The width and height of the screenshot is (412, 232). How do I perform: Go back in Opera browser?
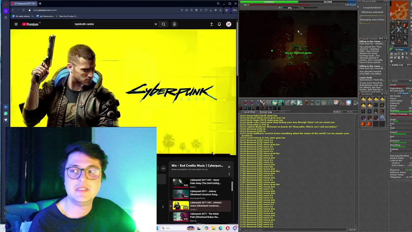click(13, 10)
